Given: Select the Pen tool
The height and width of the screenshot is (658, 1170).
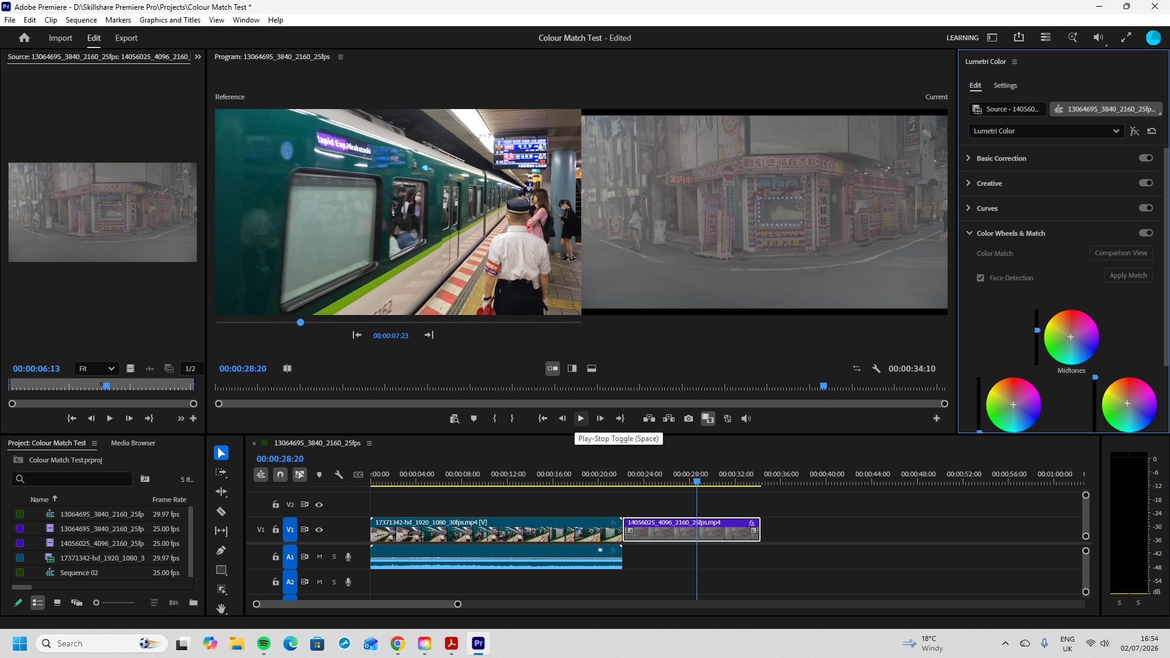Looking at the screenshot, I should pos(221,551).
